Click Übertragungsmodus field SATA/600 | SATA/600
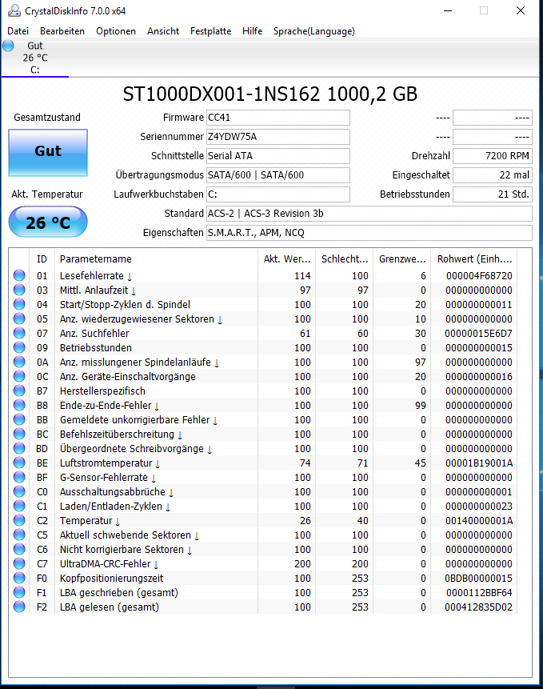The width and height of the screenshot is (543, 689). (x=278, y=175)
